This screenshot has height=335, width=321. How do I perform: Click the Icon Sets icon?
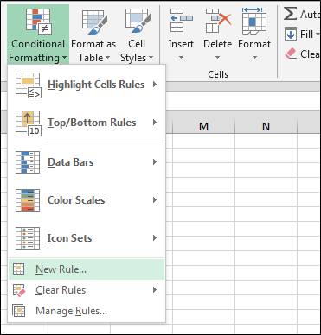coord(28,238)
